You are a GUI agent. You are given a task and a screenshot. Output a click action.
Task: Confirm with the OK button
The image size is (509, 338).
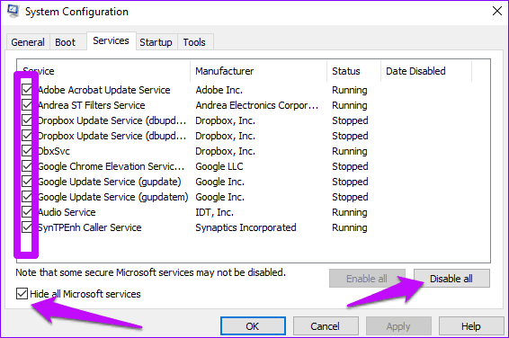click(x=253, y=326)
